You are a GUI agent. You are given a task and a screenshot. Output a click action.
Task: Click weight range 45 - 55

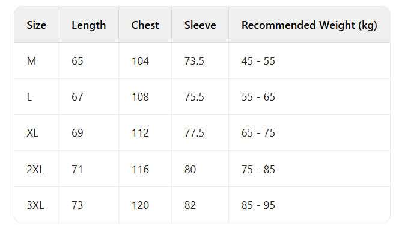(258, 61)
